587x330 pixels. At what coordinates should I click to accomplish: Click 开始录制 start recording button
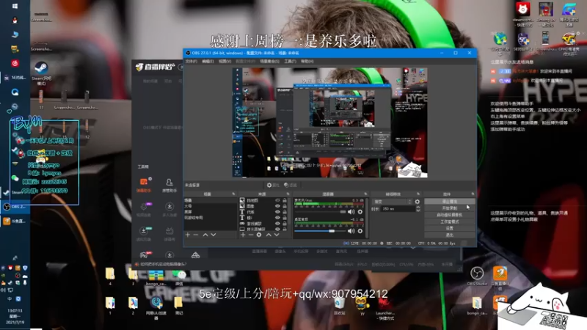(x=449, y=208)
